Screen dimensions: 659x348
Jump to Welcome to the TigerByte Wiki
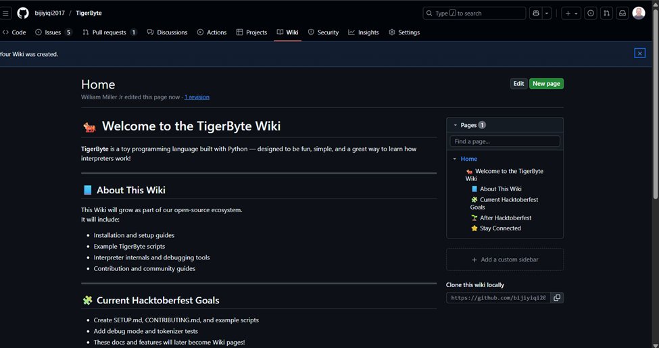click(x=504, y=175)
